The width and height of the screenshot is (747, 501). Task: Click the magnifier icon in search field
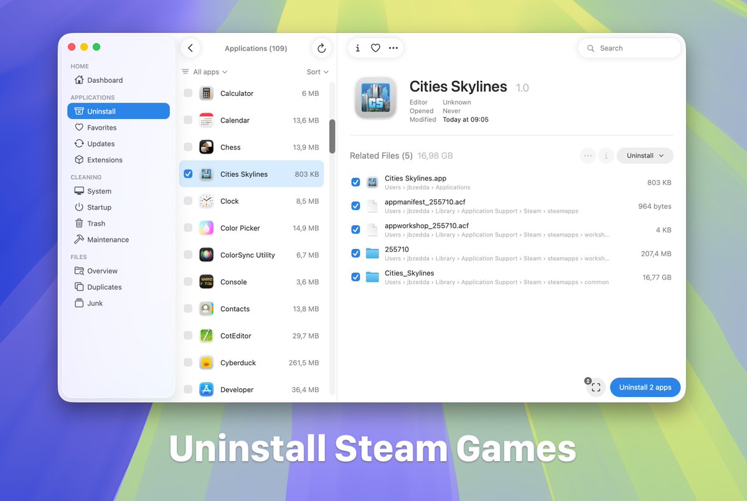(591, 49)
